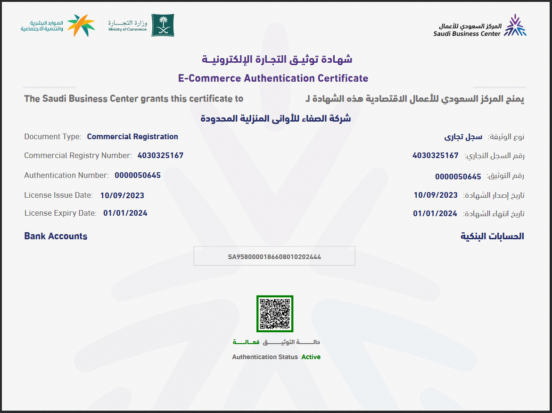Click the English License Issue Date value
The width and height of the screenshot is (552, 413).
pyautogui.click(x=122, y=195)
